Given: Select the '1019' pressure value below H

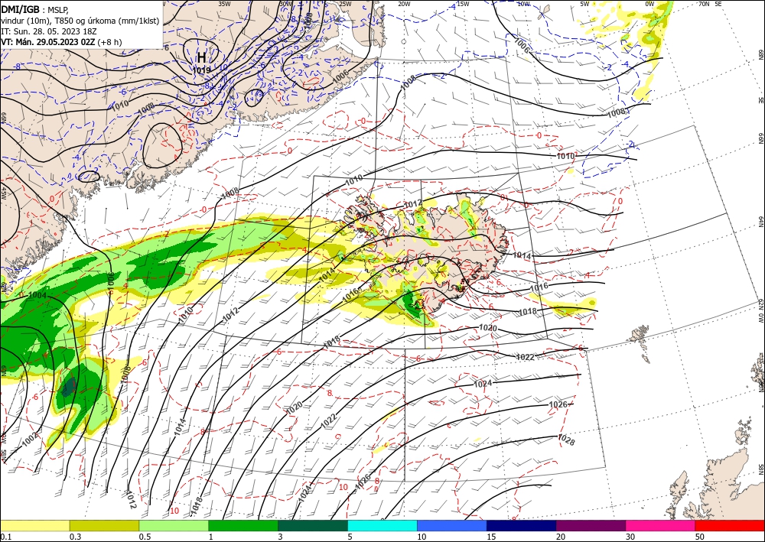Looking at the screenshot, I should (x=201, y=70).
